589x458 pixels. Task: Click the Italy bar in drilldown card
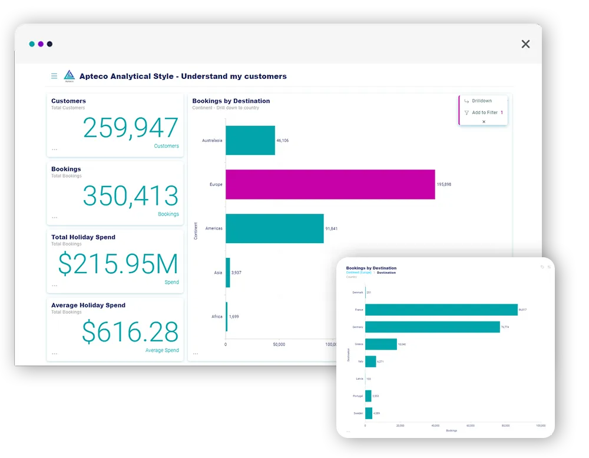[370, 361]
